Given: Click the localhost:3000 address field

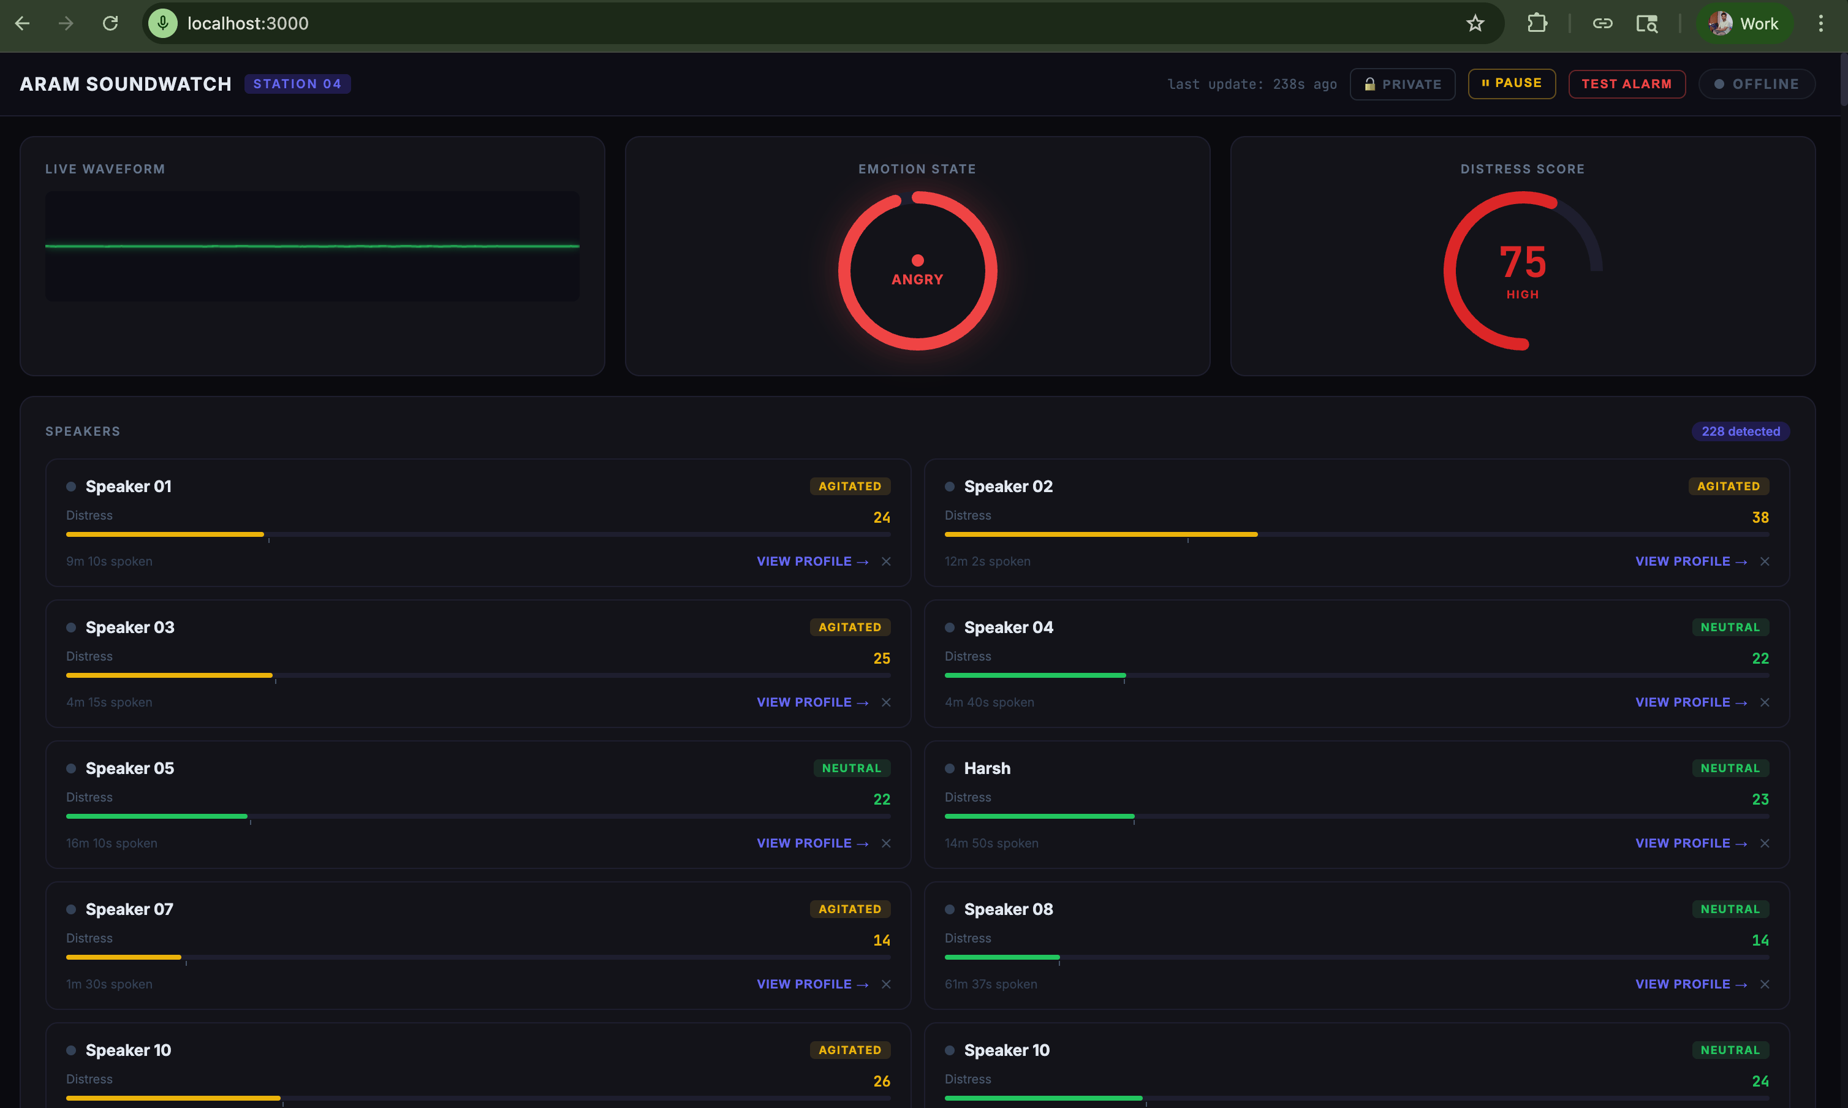Looking at the screenshot, I should coord(248,23).
